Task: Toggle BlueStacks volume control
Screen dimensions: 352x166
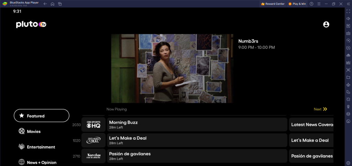Action: (x=348, y=19)
